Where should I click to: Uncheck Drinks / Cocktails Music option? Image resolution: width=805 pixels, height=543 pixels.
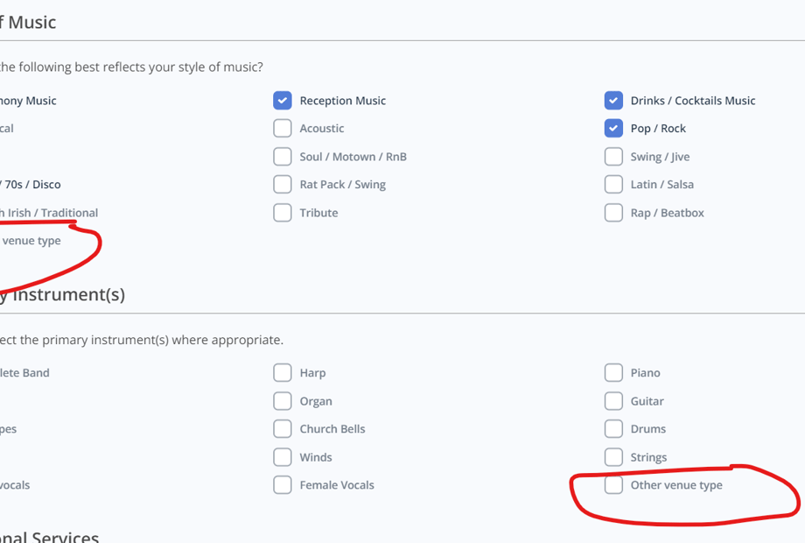[613, 101]
